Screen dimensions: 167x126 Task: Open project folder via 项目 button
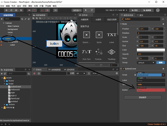coord(135,10)
